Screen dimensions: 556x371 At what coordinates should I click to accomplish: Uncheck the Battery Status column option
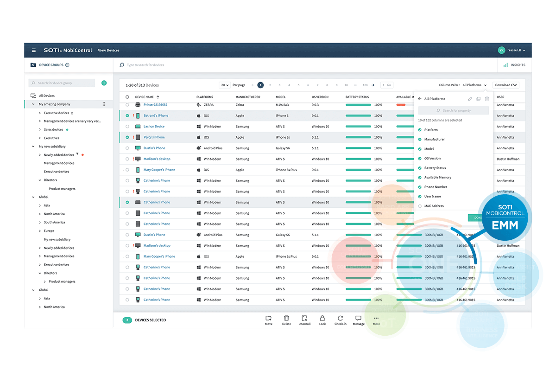pyautogui.click(x=420, y=168)
